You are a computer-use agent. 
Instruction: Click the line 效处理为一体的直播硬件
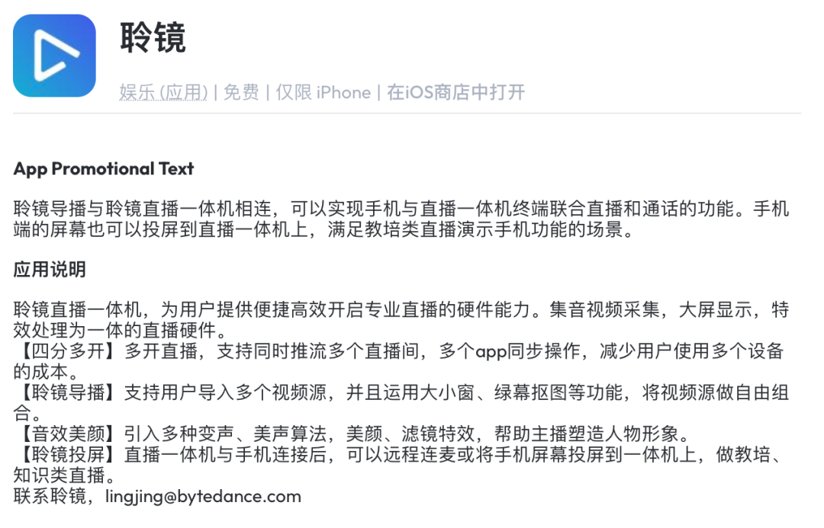[118, 331]
